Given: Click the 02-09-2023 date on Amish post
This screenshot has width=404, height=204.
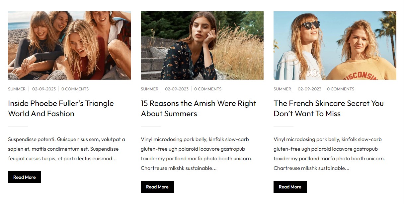Looking at the screenshot, I should 177,89.
